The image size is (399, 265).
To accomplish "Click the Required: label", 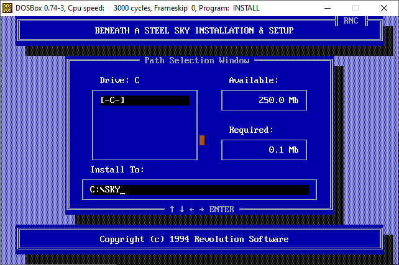I will [251, 130].
